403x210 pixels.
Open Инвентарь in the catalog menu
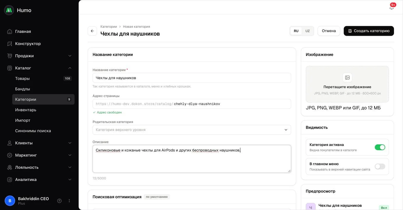pos(43,110)
